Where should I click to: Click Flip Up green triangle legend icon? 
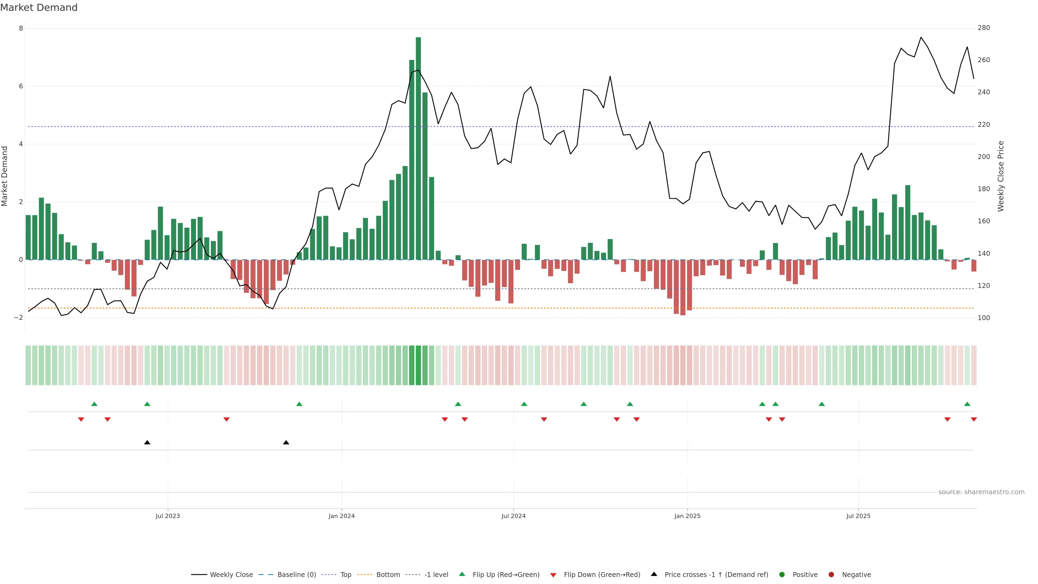(x=462, y=574)
